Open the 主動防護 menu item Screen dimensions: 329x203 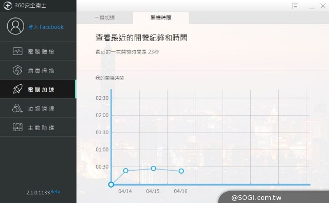tap(38, 127)
